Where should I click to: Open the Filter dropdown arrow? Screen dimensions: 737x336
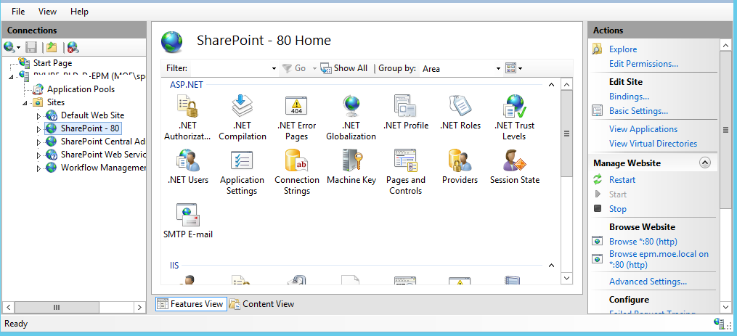tap(274, 69)
